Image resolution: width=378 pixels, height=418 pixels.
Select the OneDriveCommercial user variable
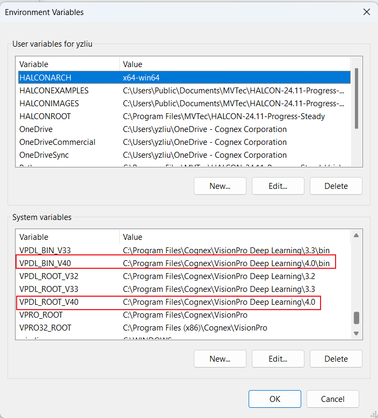57,142
